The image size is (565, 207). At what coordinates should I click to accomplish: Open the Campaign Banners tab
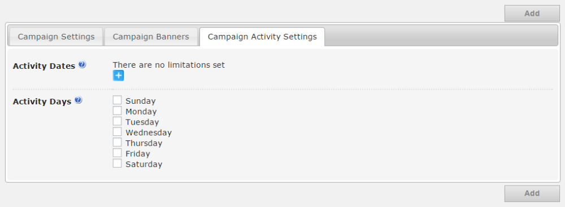click(x=151, y=37)
